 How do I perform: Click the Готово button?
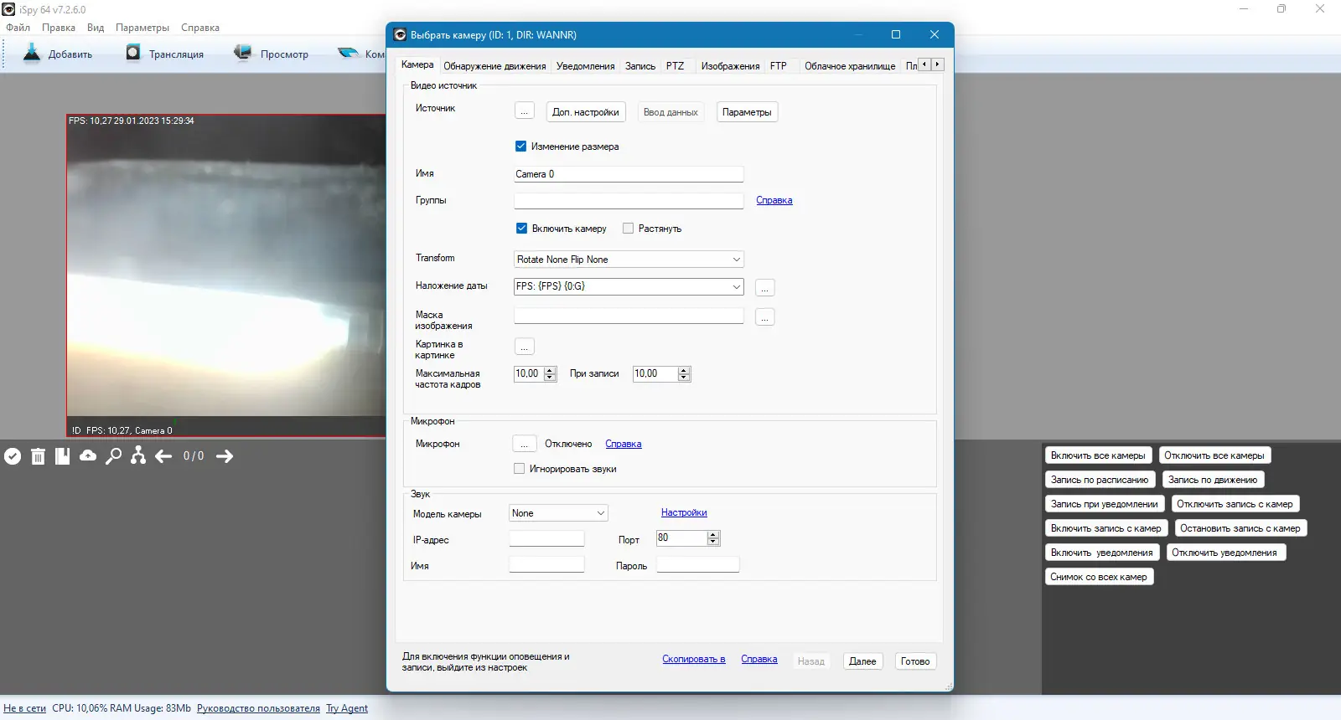(x=915, y=661)
